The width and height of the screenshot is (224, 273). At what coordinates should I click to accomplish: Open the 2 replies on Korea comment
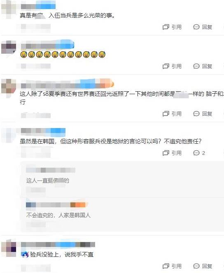pos(199,153)
